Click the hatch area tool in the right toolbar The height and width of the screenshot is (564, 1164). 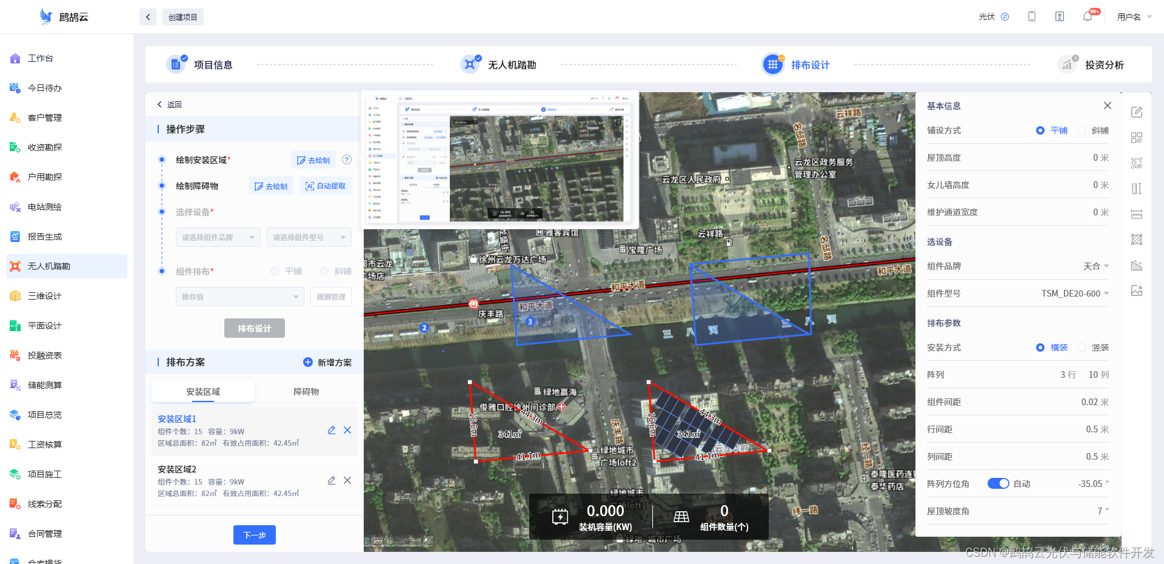1137,240
